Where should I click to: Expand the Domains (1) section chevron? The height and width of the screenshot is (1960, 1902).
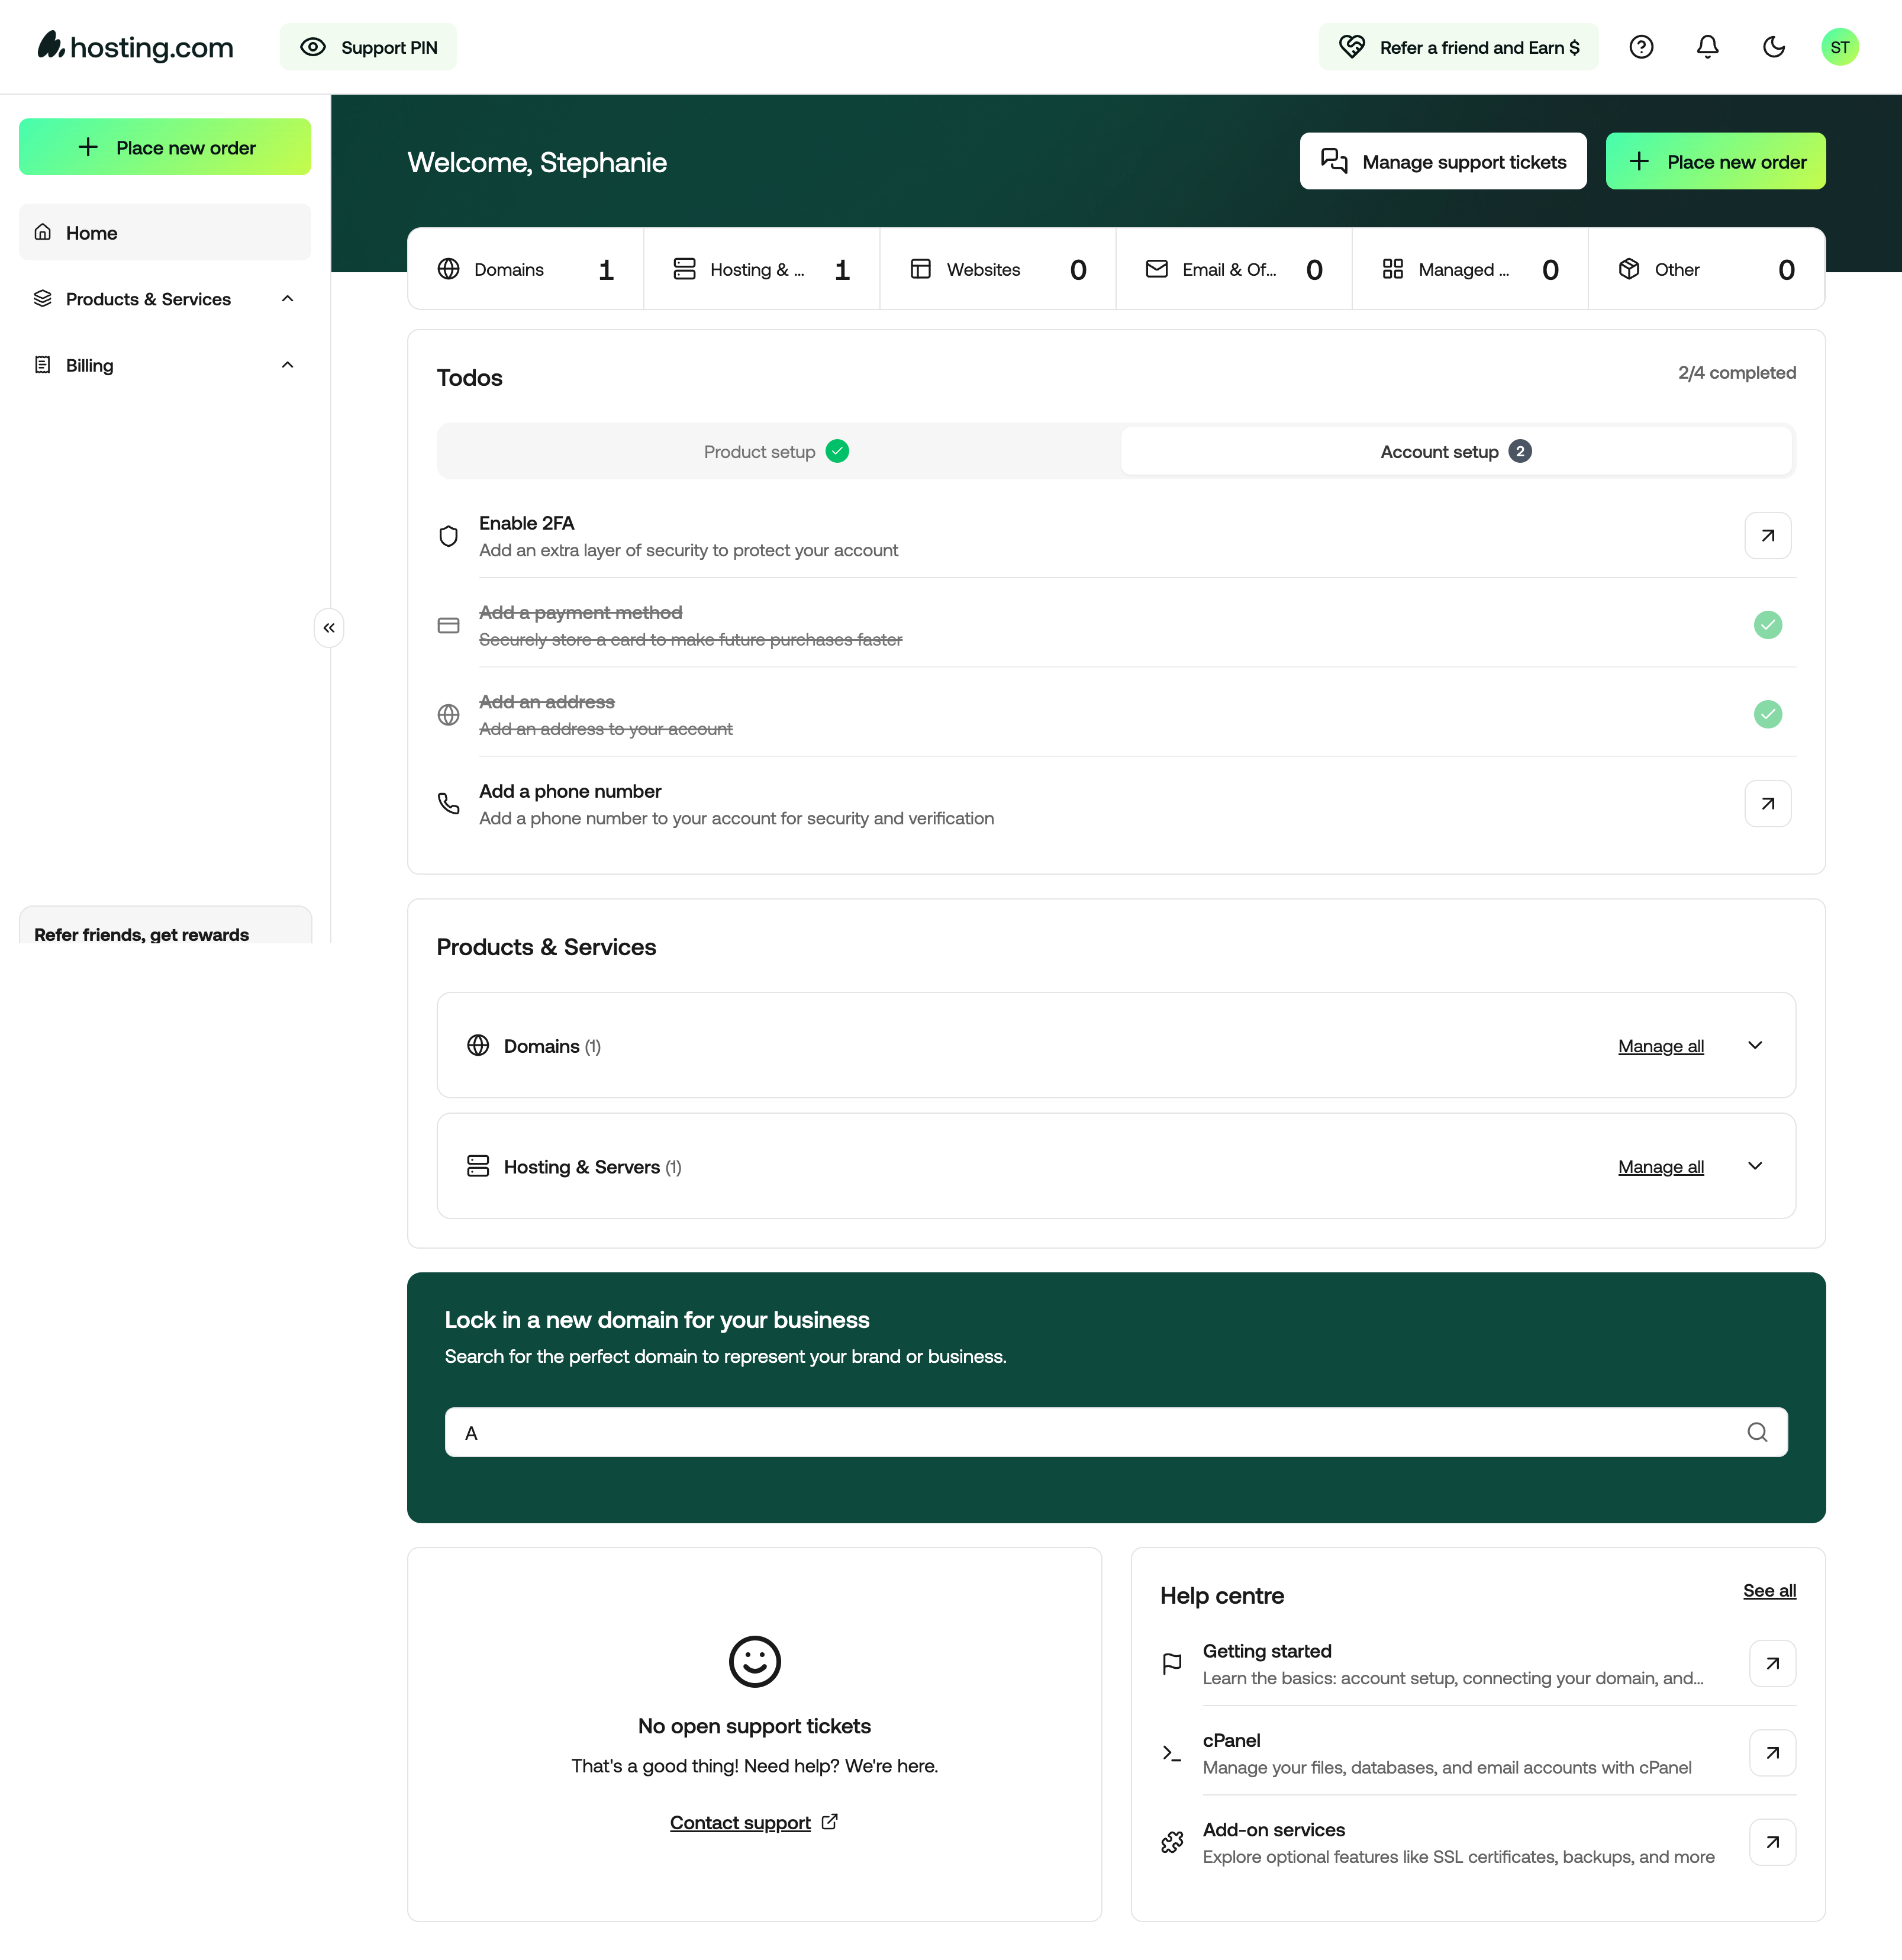(1754, 1046)
